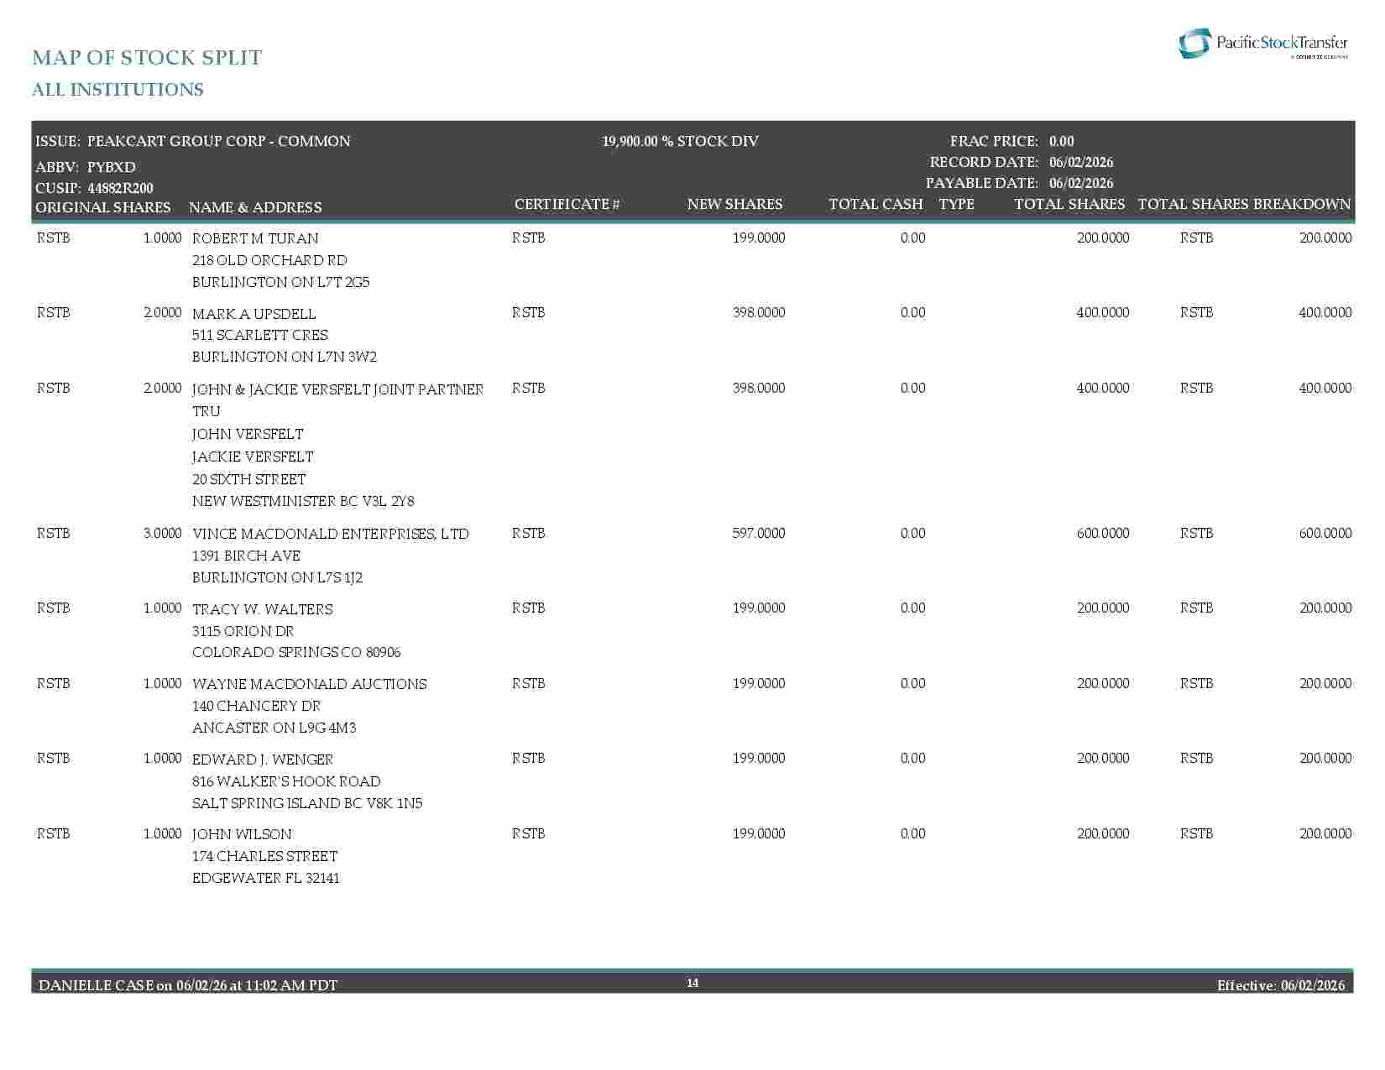Select VINCE MACDONALD ENTERPRISES, LTD
This screenshot has height=1070, width=1385.
331,534
